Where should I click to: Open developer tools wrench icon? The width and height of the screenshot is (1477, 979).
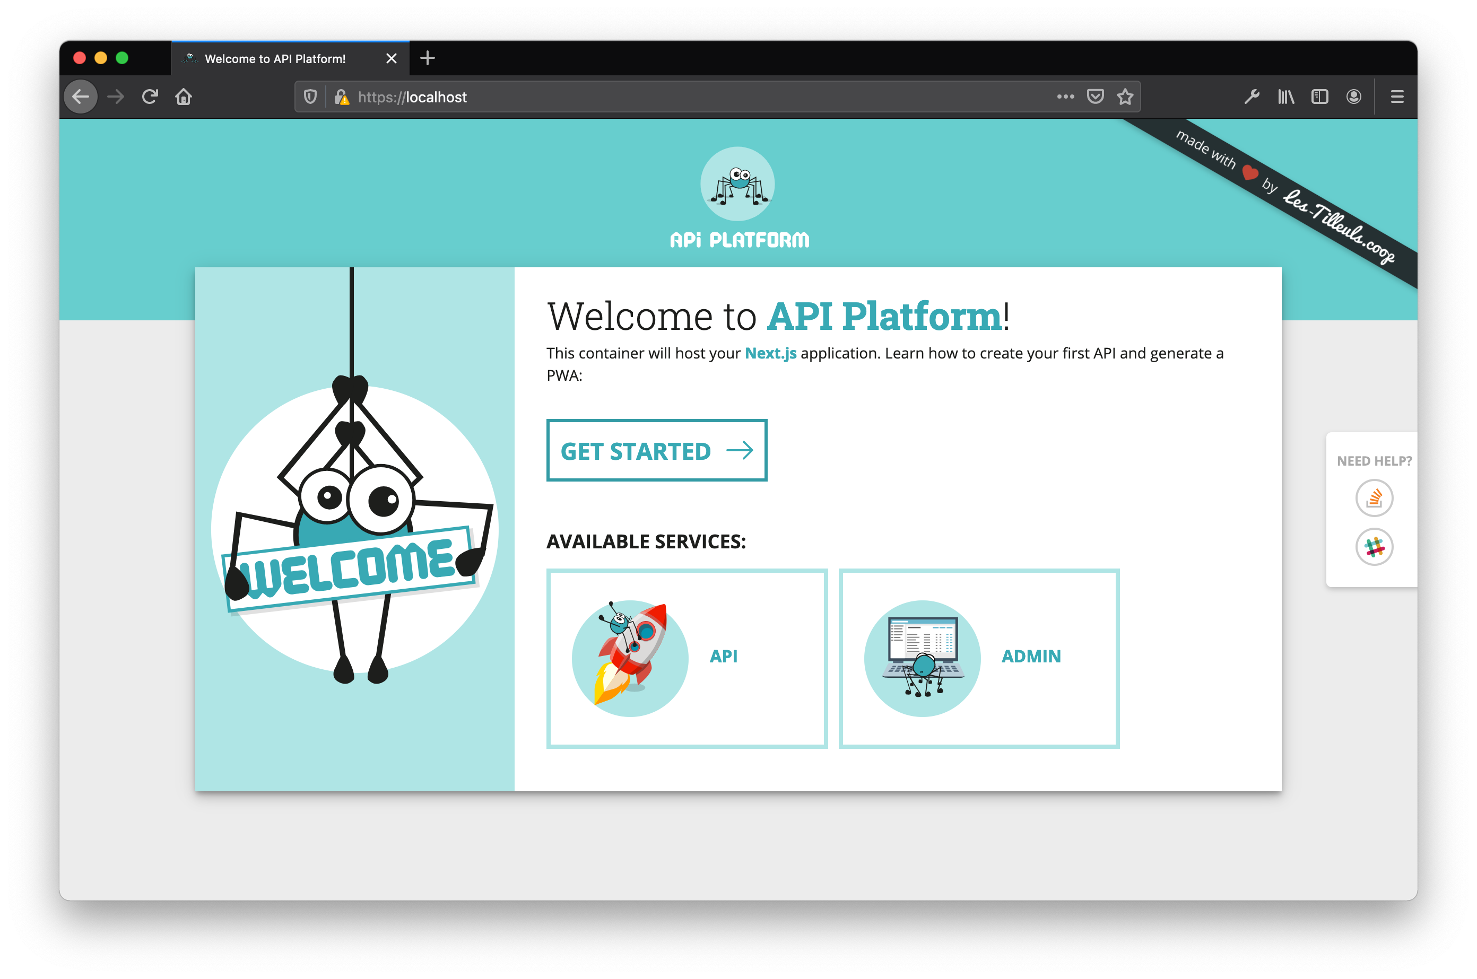(1252, 97)
